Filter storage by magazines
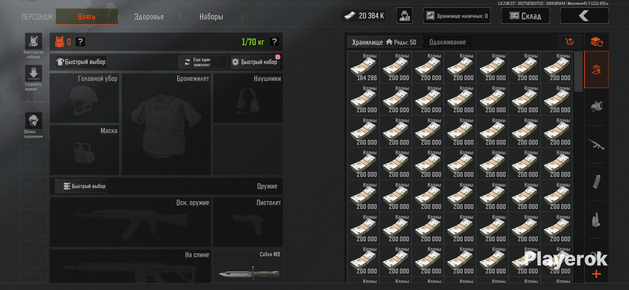 (x=597, y=182)
